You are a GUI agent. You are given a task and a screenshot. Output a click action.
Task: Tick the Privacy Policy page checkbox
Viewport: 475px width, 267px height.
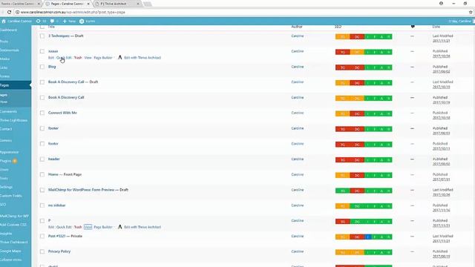42,251
